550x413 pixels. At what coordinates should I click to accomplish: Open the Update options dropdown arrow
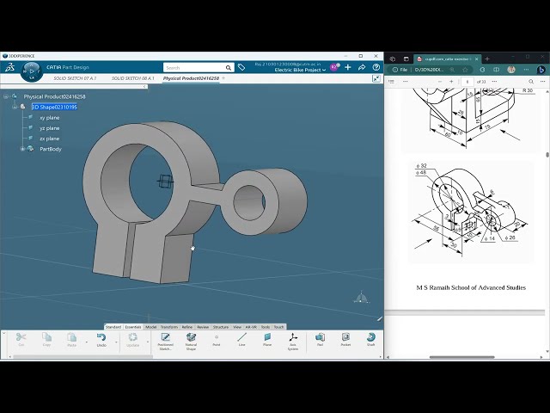tap(148, 342)
